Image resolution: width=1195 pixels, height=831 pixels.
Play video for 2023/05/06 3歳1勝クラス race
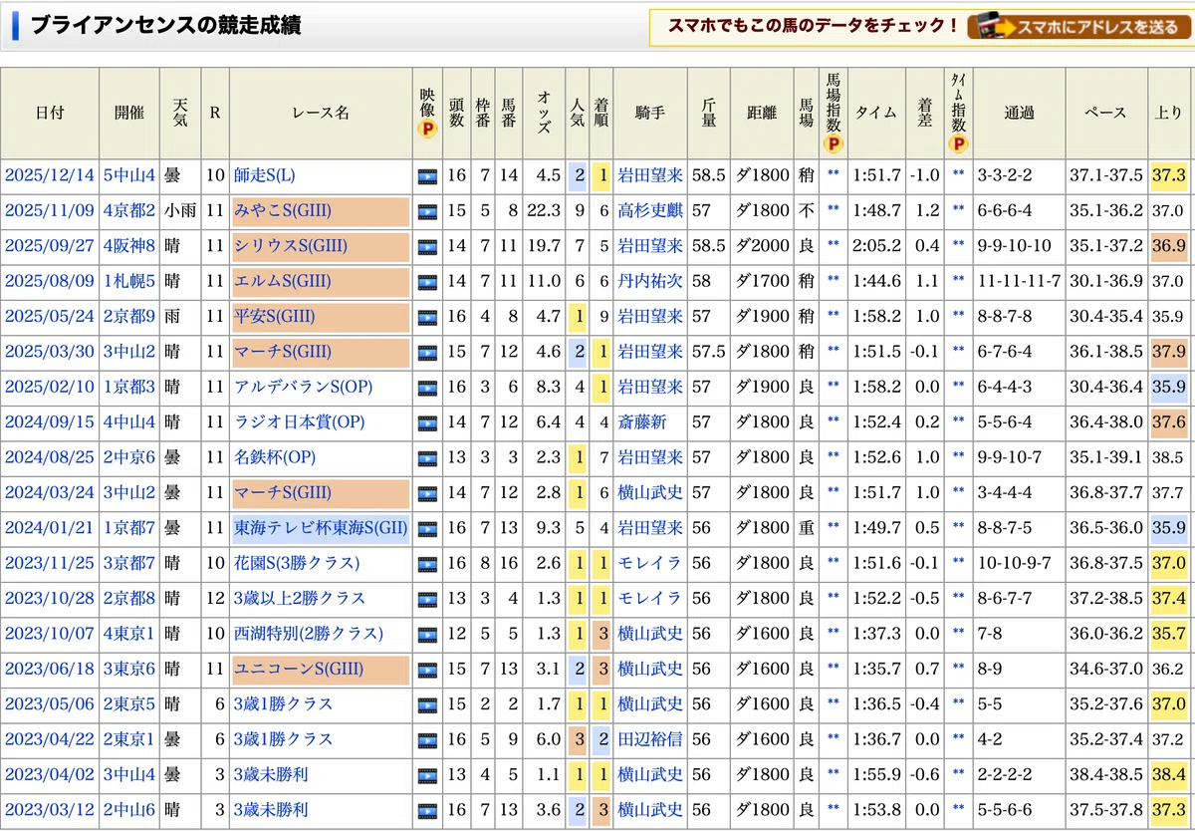pyautogui.click(x=427, y=704)
